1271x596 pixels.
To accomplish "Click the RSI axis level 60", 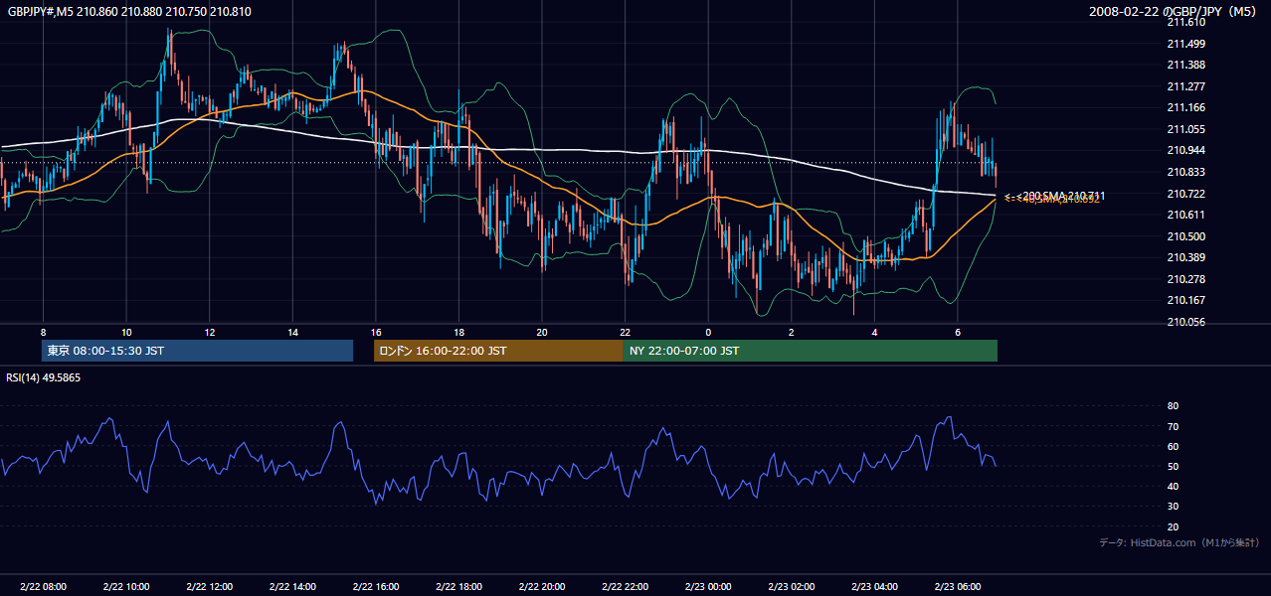I will 1174,446.
